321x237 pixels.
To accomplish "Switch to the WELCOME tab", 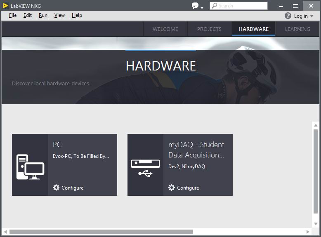I will [x=165, y=29].
